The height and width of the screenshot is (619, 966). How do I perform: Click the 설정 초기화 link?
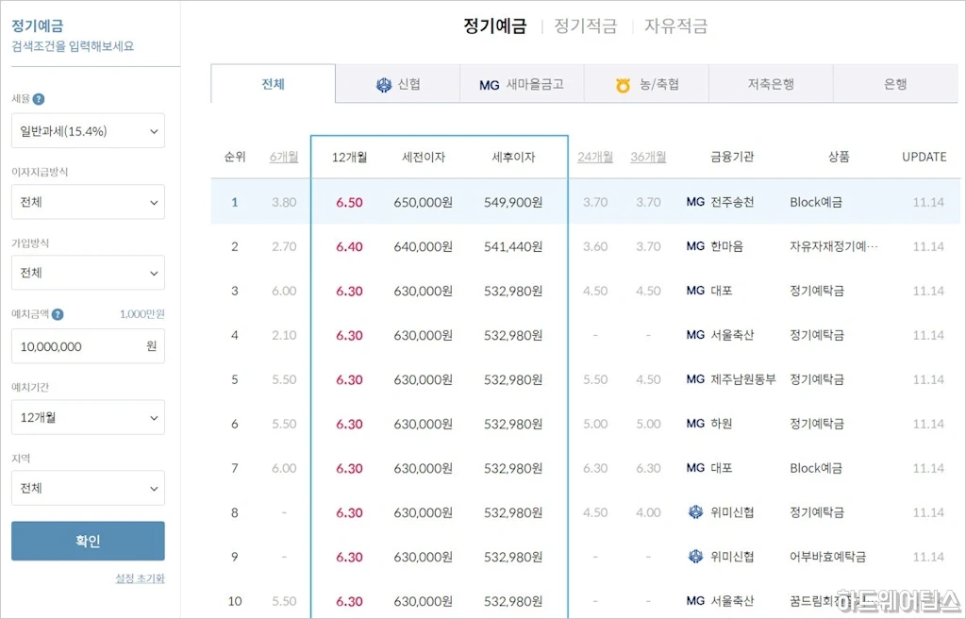[140, 578]
